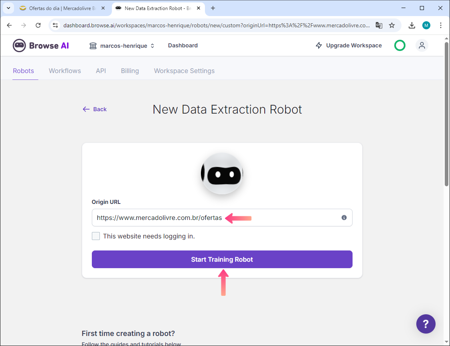This screenshot has width=450, height=346.
Task: Bookmark this page with the star icon
Action: (x=392, y=25)
